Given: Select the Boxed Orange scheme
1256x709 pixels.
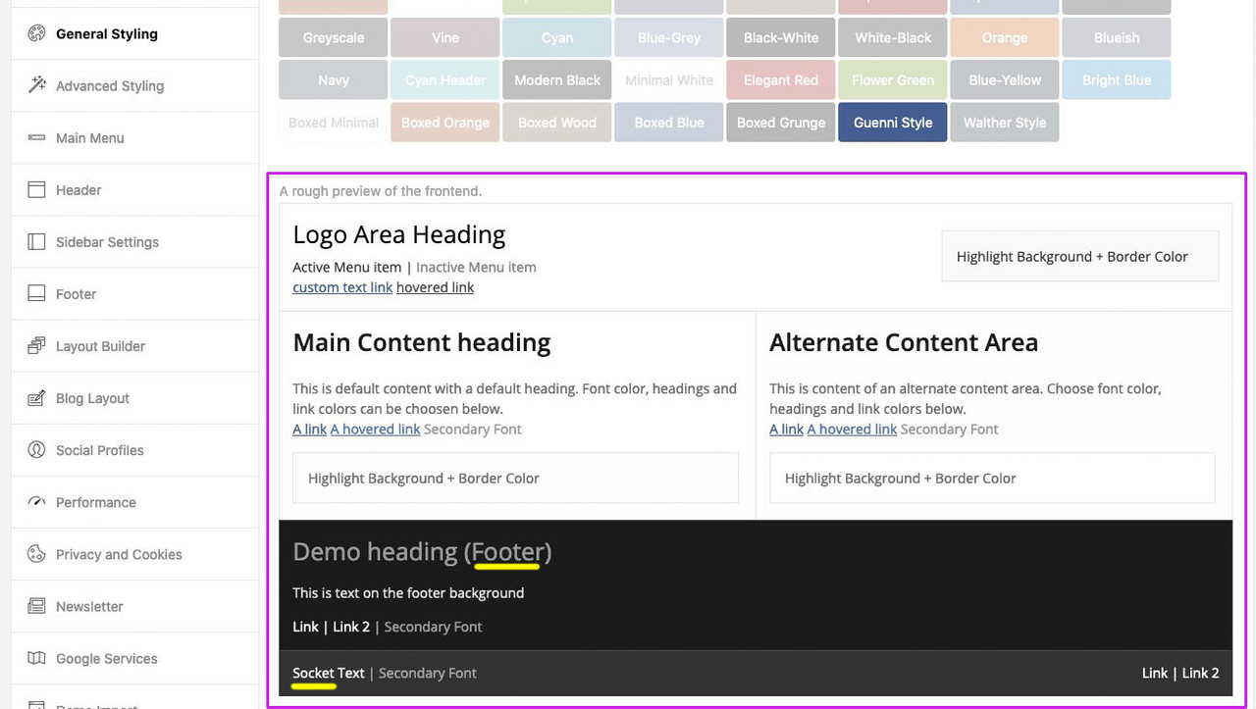Looking at the screenshot, I should click(445, 123).
